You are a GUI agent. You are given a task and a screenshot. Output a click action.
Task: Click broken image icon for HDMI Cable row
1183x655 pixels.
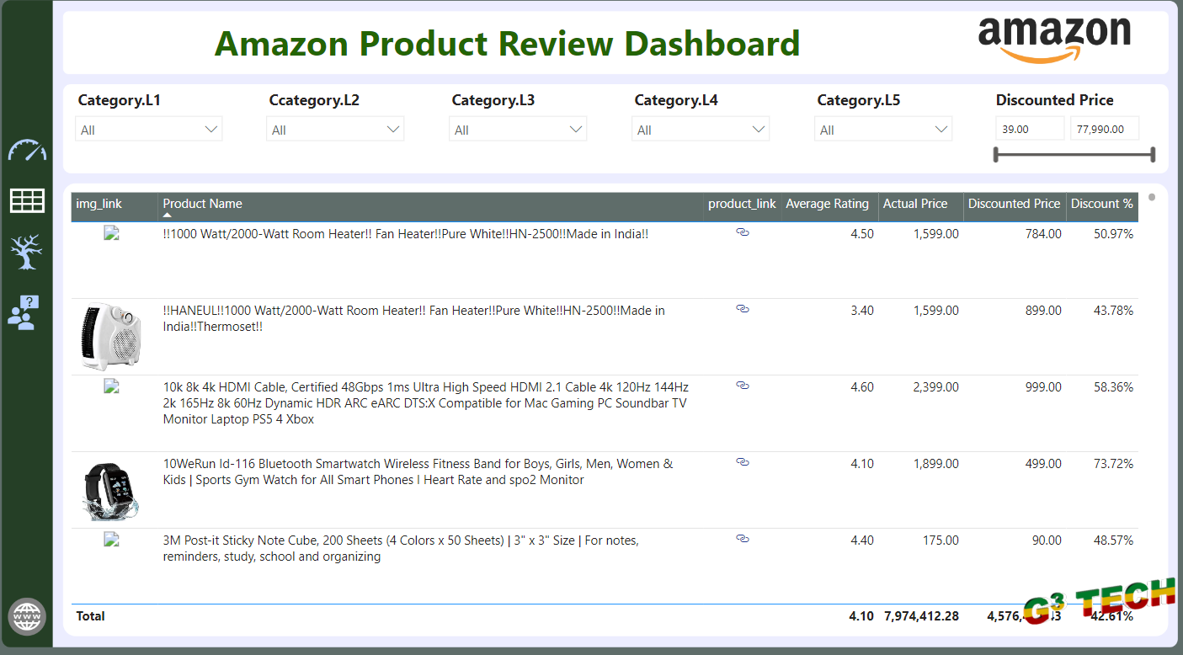tap(112, 386)
